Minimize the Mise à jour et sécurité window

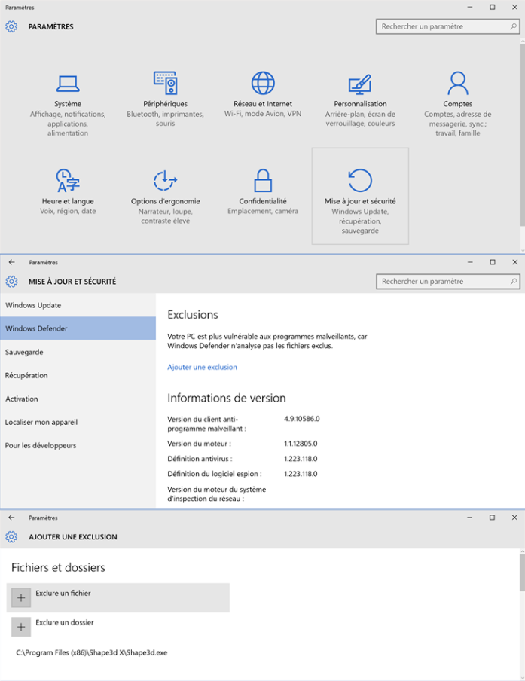pyautogui.click(x=470, y=262)
